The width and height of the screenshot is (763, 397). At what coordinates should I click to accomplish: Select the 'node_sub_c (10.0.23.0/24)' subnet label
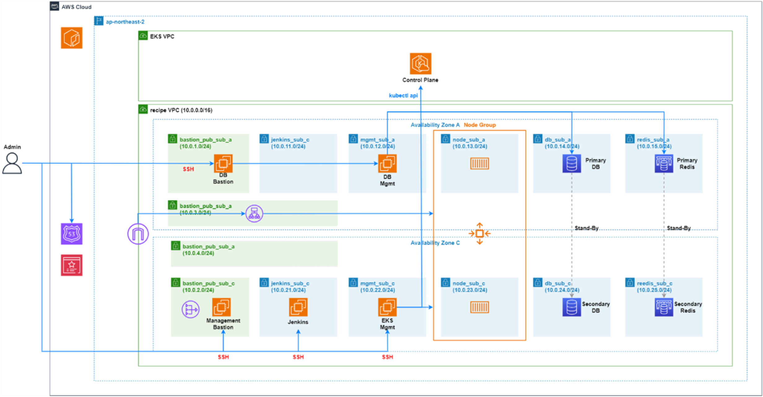470,287
